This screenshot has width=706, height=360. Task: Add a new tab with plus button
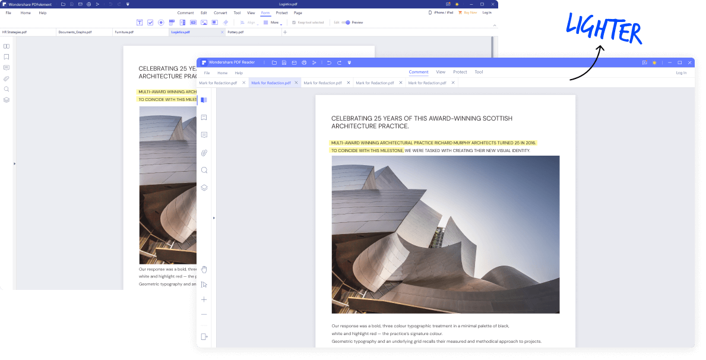[x=285, y=33]
